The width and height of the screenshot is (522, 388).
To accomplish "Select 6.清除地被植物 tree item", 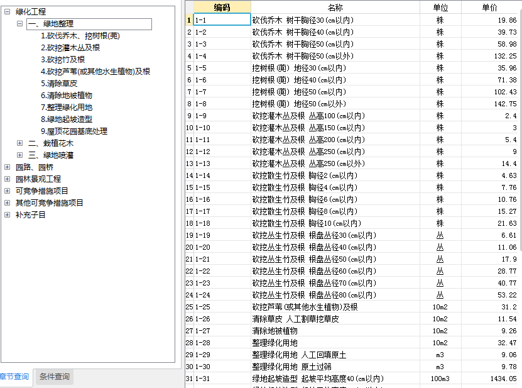I will [x=67, y=96].
